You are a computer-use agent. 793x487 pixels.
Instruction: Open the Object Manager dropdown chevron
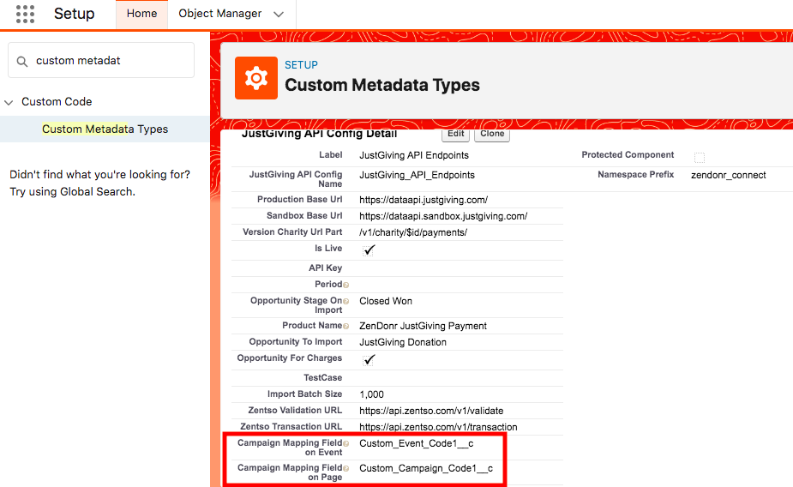pyautogui.click(x=278, y=15)
